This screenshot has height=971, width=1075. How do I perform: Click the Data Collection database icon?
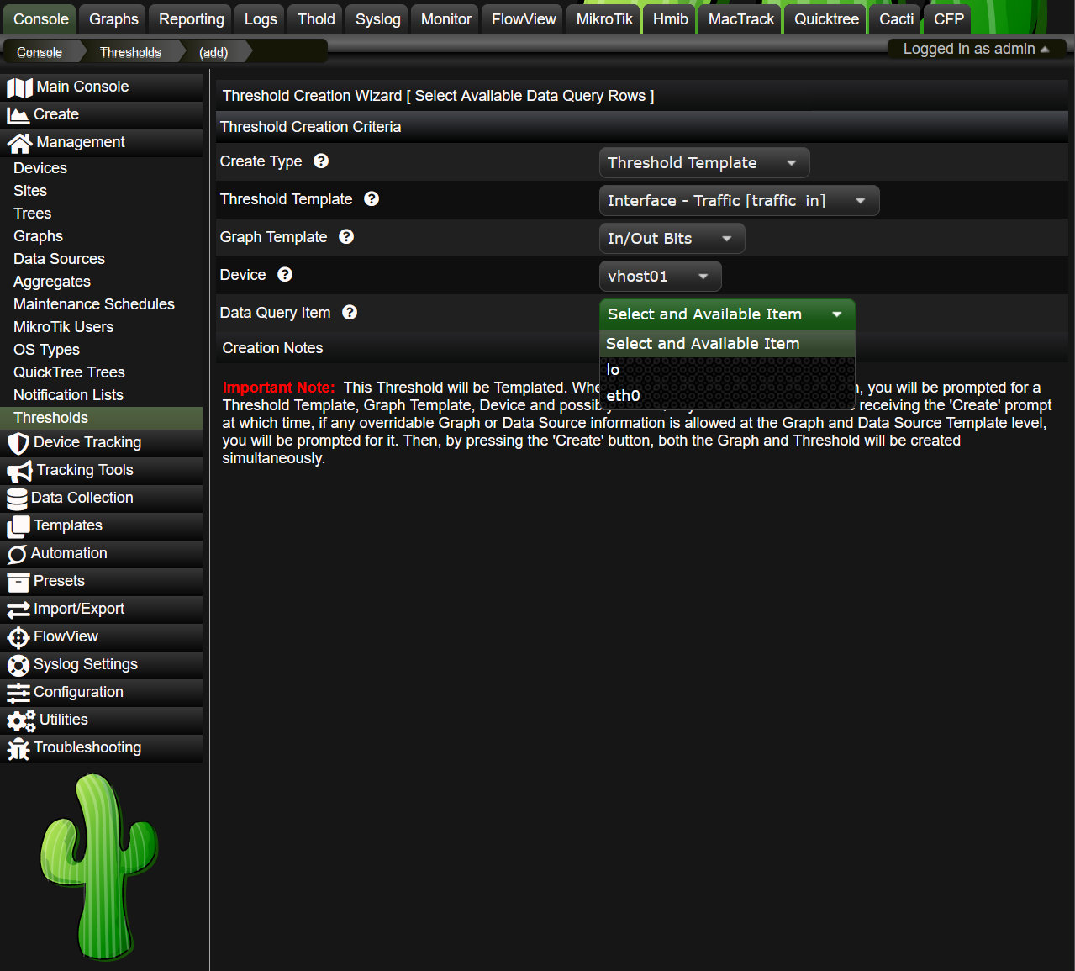(17, 499)
